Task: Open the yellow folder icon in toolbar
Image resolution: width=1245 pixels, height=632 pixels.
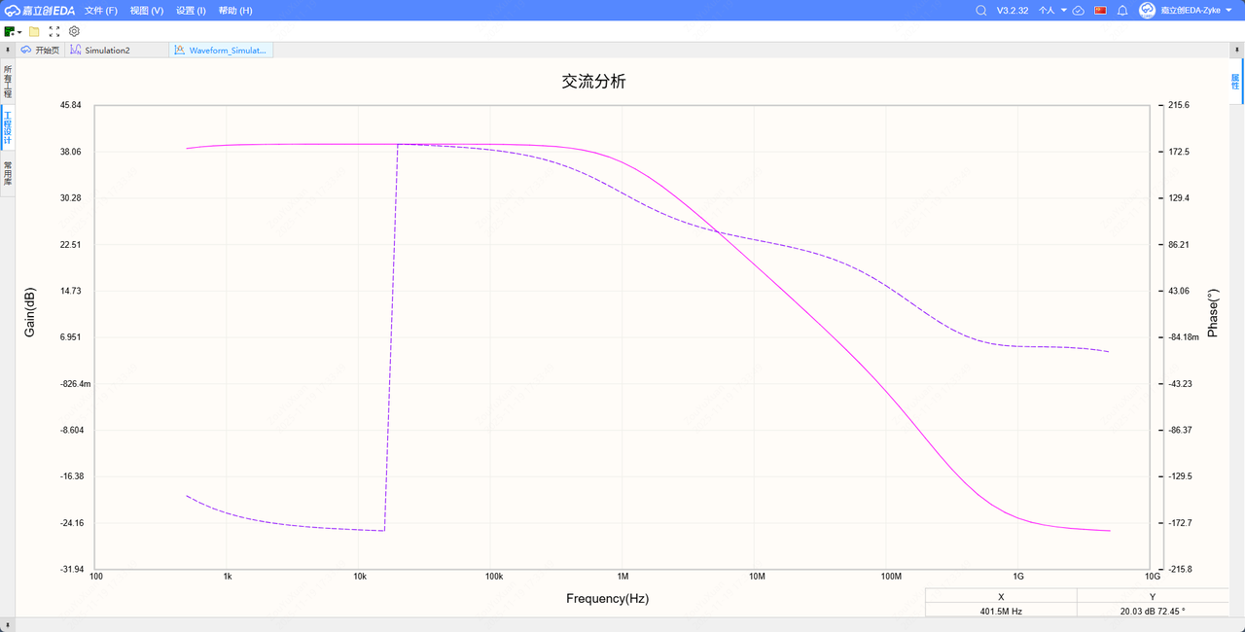Action: click(34, 31)
